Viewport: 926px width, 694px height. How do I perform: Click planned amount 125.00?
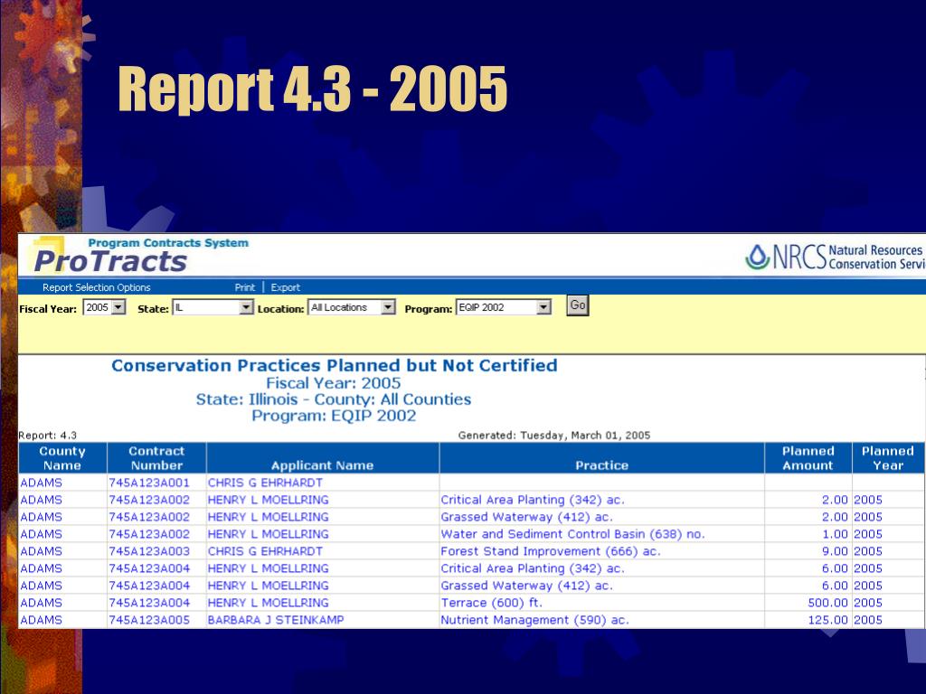tap(827, 620)
